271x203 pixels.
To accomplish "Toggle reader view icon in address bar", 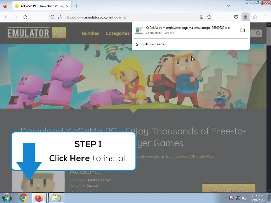I will [201, 17].
